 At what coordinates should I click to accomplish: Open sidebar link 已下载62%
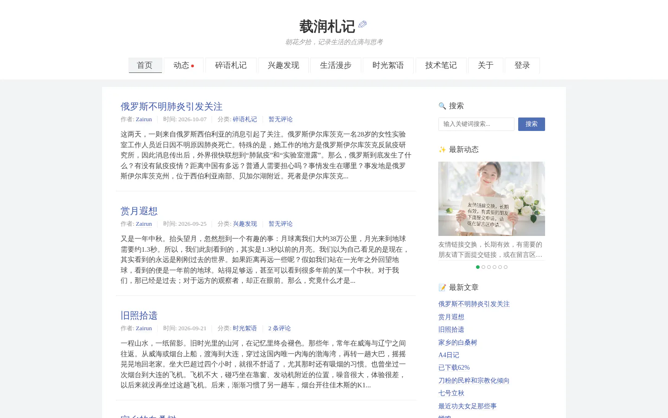[x=454, y=367]
